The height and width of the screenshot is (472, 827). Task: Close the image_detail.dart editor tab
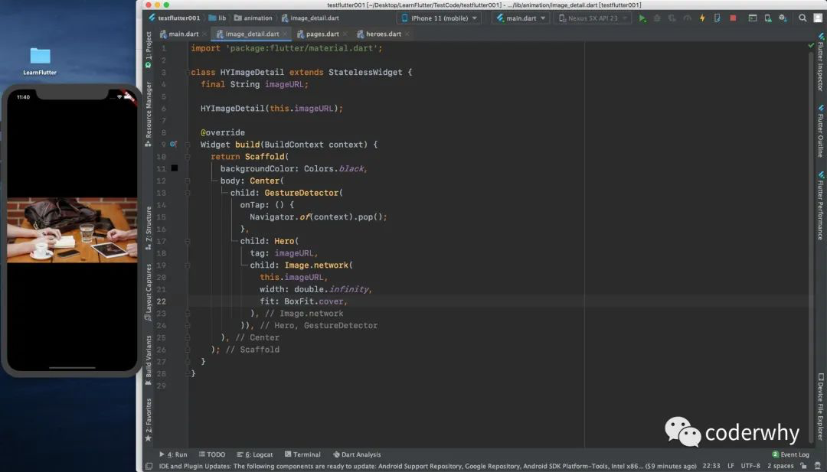tap(285, 34)
